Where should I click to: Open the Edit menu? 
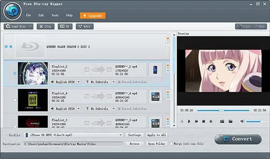(41, 15)
